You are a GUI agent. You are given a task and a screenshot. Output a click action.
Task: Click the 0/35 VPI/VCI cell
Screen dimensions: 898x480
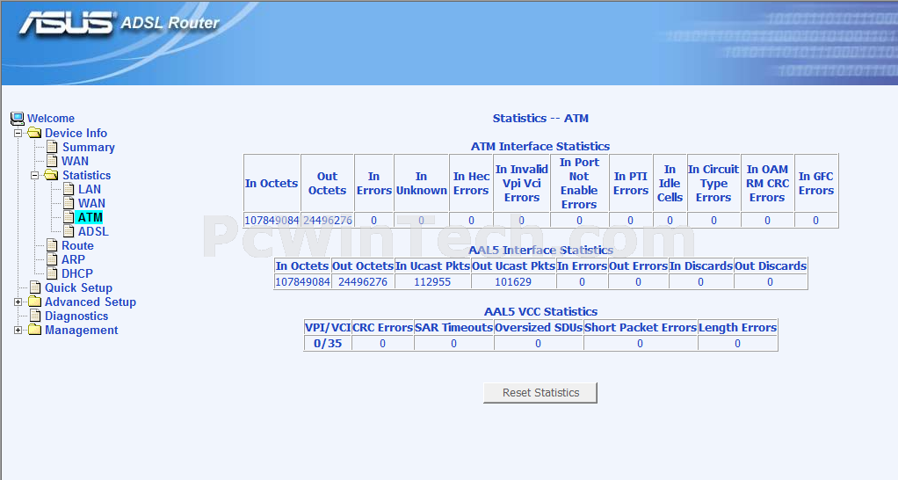[328, 344]
